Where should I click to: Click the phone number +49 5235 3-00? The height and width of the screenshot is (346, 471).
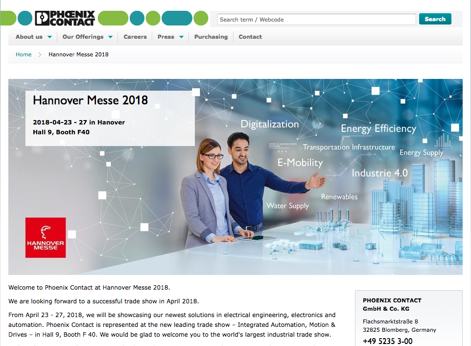click(387, 341)
